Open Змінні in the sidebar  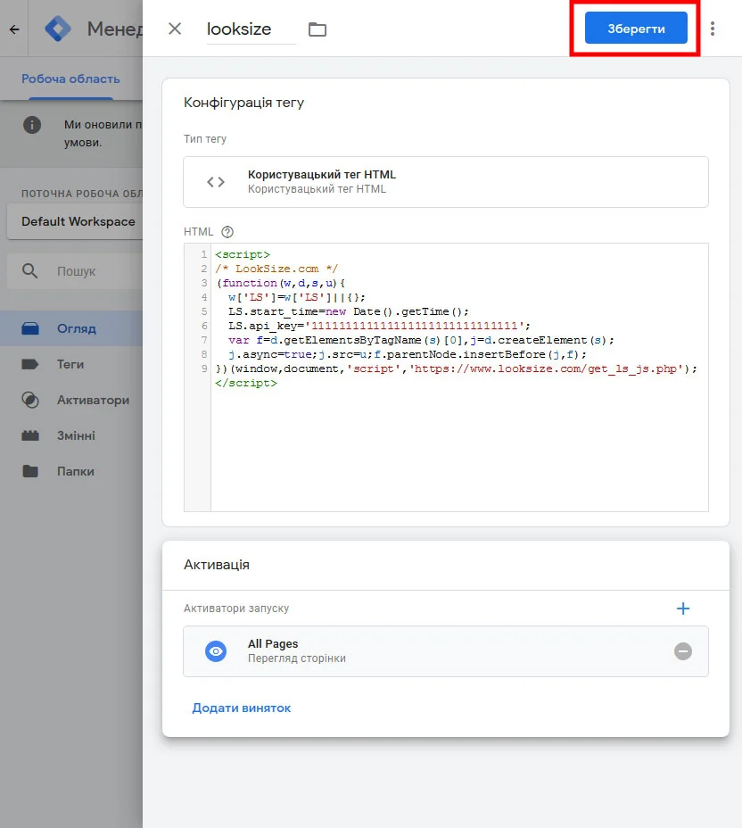71,435
